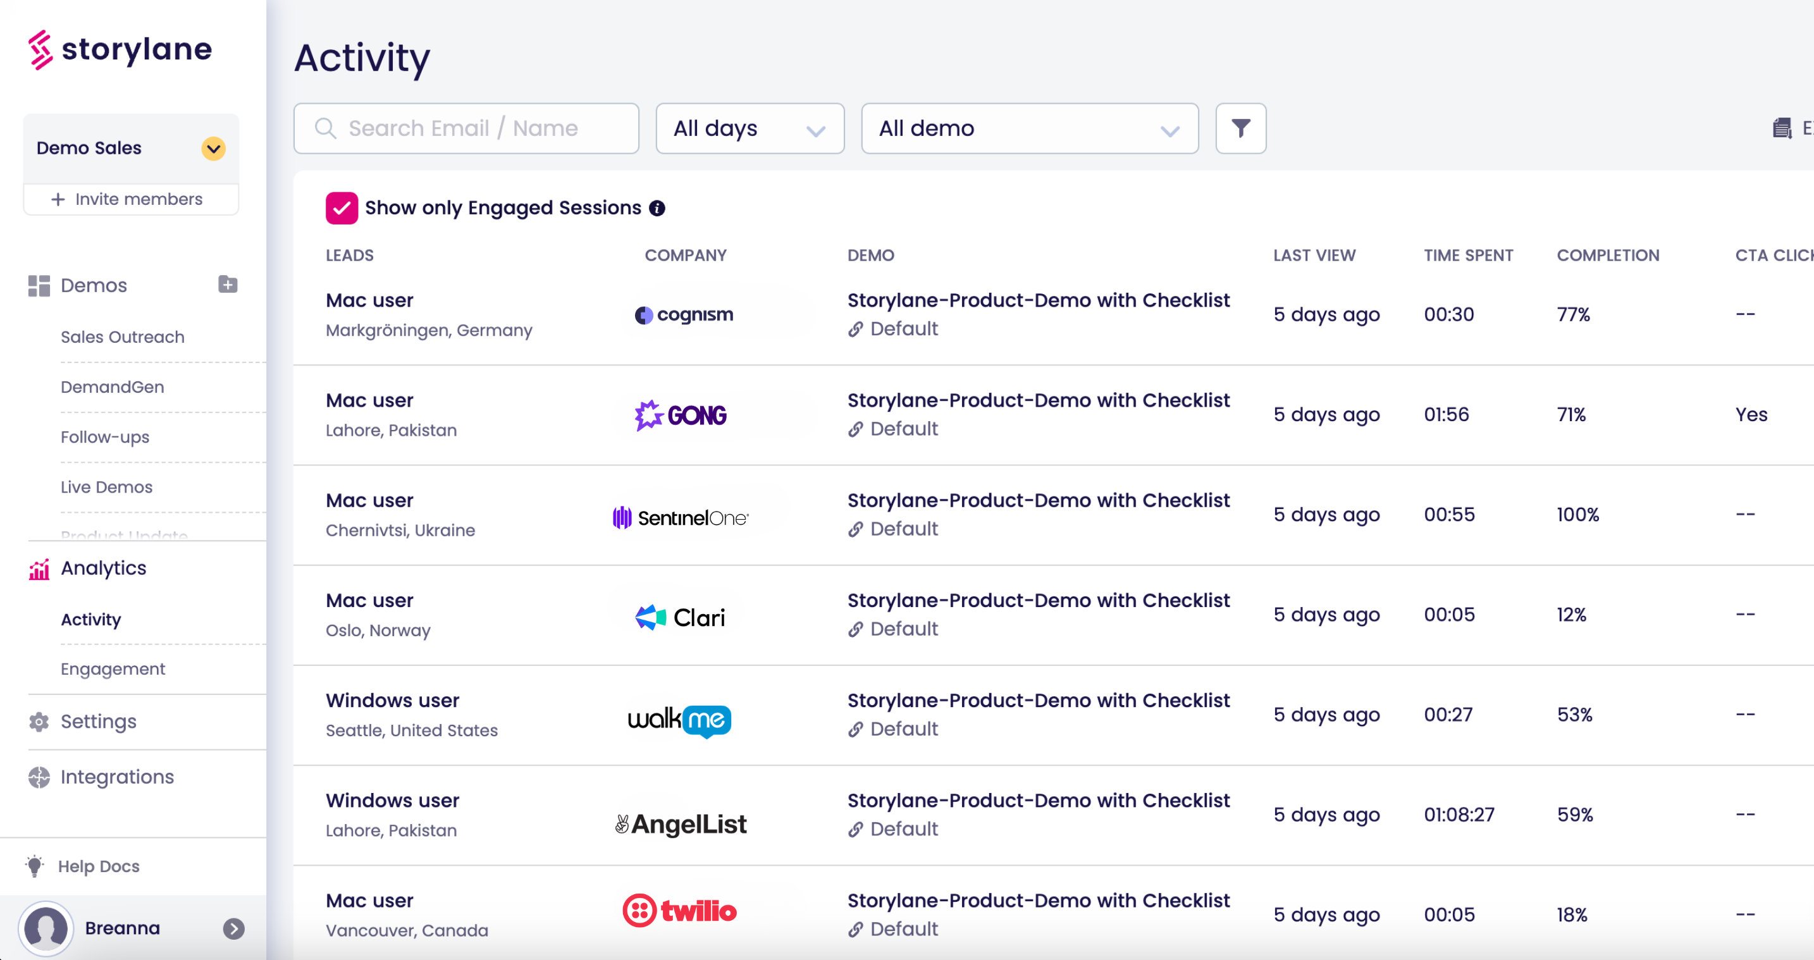Click the Integrations globe icon

(x=39, y=777)
